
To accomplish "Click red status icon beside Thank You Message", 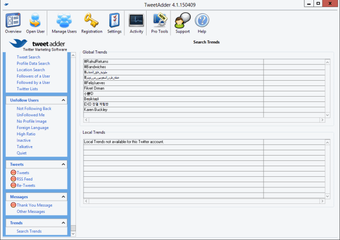I will click(x=13, y=205).
